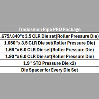Click the word Spacer in the last row
The width and height of the screenshot is (99, 99).
pos(36,70)
